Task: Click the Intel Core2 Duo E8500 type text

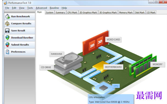Action: [x=109, y=102]
